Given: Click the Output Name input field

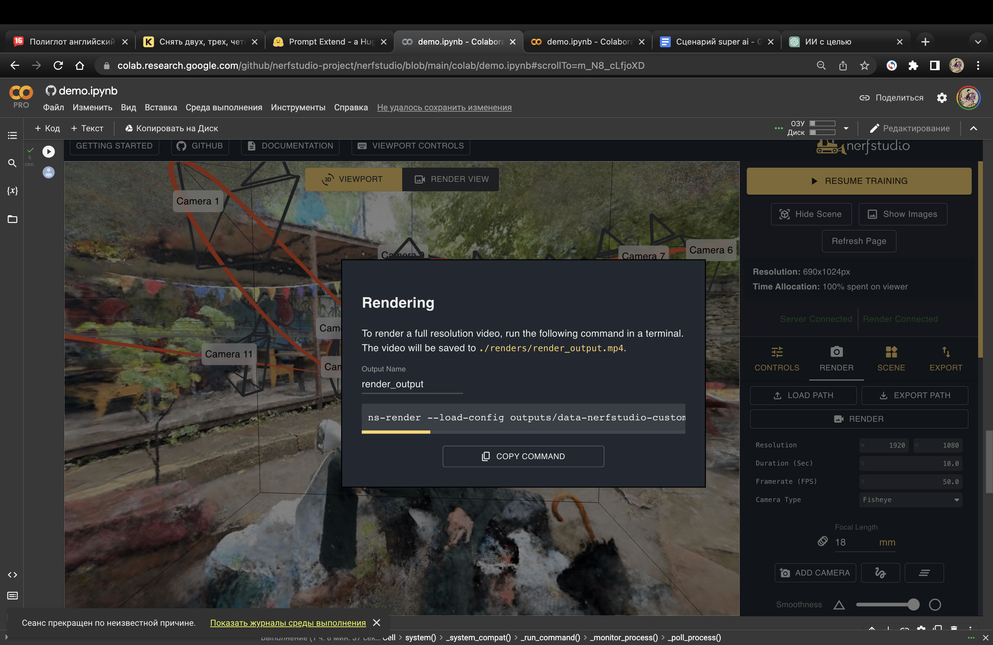Looking at the screenshot, I should click(412, 384).
